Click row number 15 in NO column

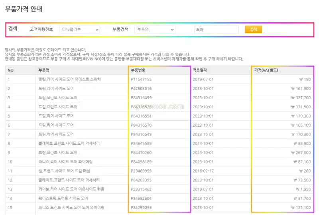[x=10, y=207]
